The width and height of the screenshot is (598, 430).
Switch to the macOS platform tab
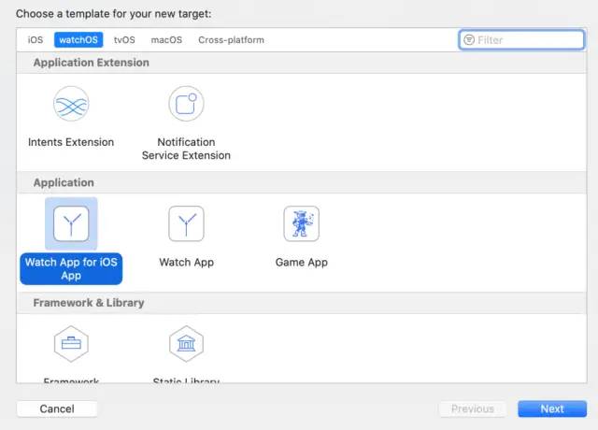click(166, 39)
